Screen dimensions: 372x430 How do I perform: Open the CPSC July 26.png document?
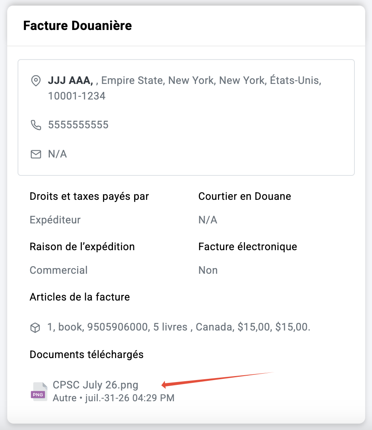coord(95,385)
